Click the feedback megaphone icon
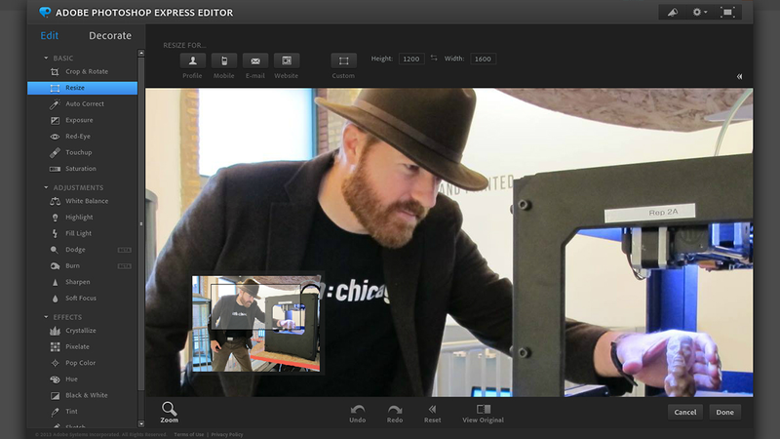The image size is (780, 439). click(673, 12)
